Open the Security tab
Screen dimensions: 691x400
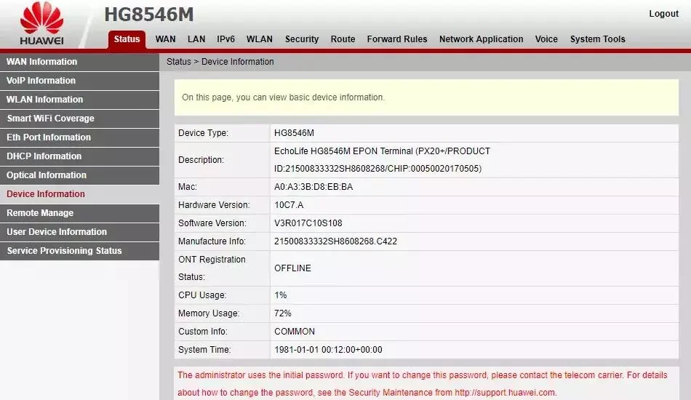tap(302, 39)
